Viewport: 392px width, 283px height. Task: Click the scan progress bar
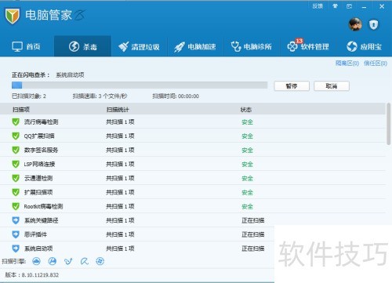(140, 85)
